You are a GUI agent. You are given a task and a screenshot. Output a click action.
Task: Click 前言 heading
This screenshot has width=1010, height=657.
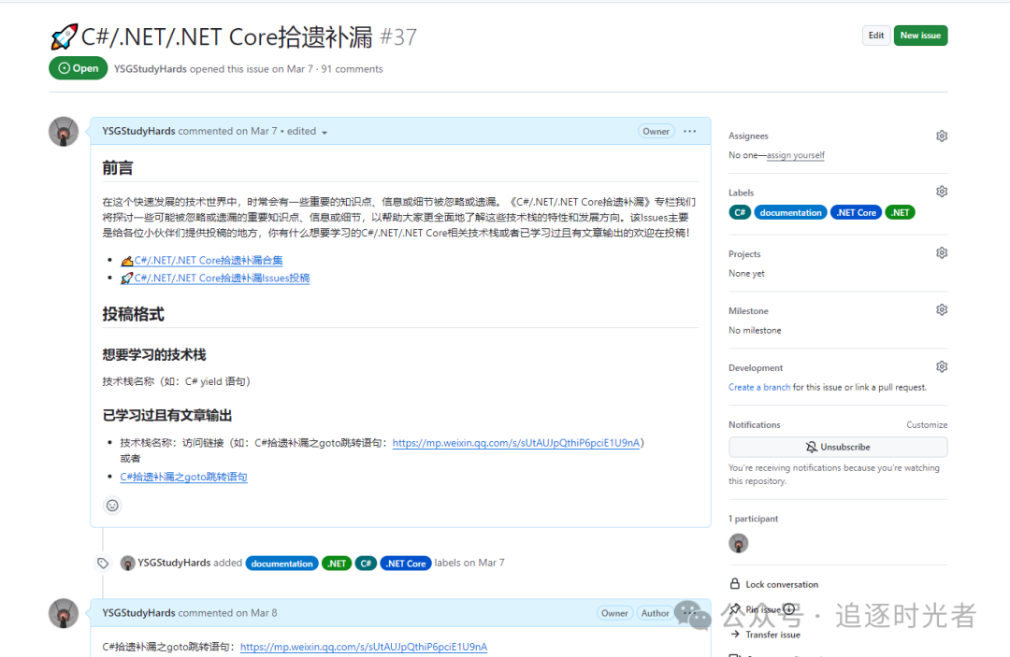pos(117,168)
